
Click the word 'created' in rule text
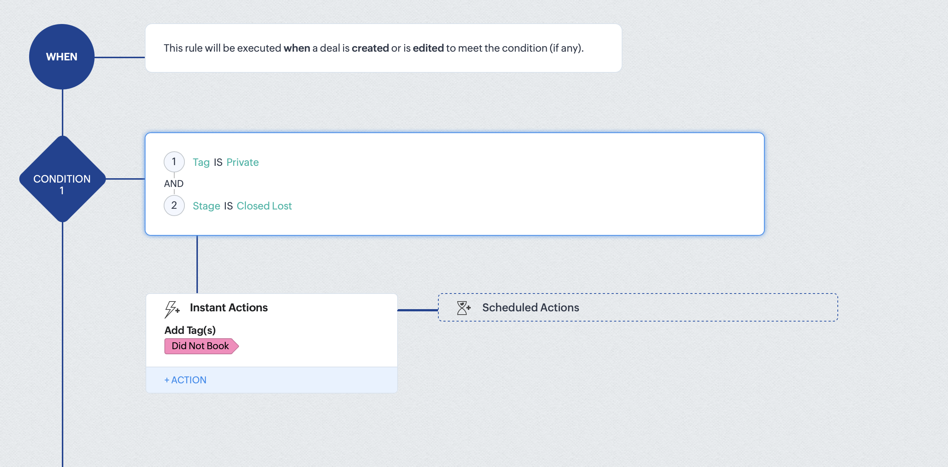[370, 48]
